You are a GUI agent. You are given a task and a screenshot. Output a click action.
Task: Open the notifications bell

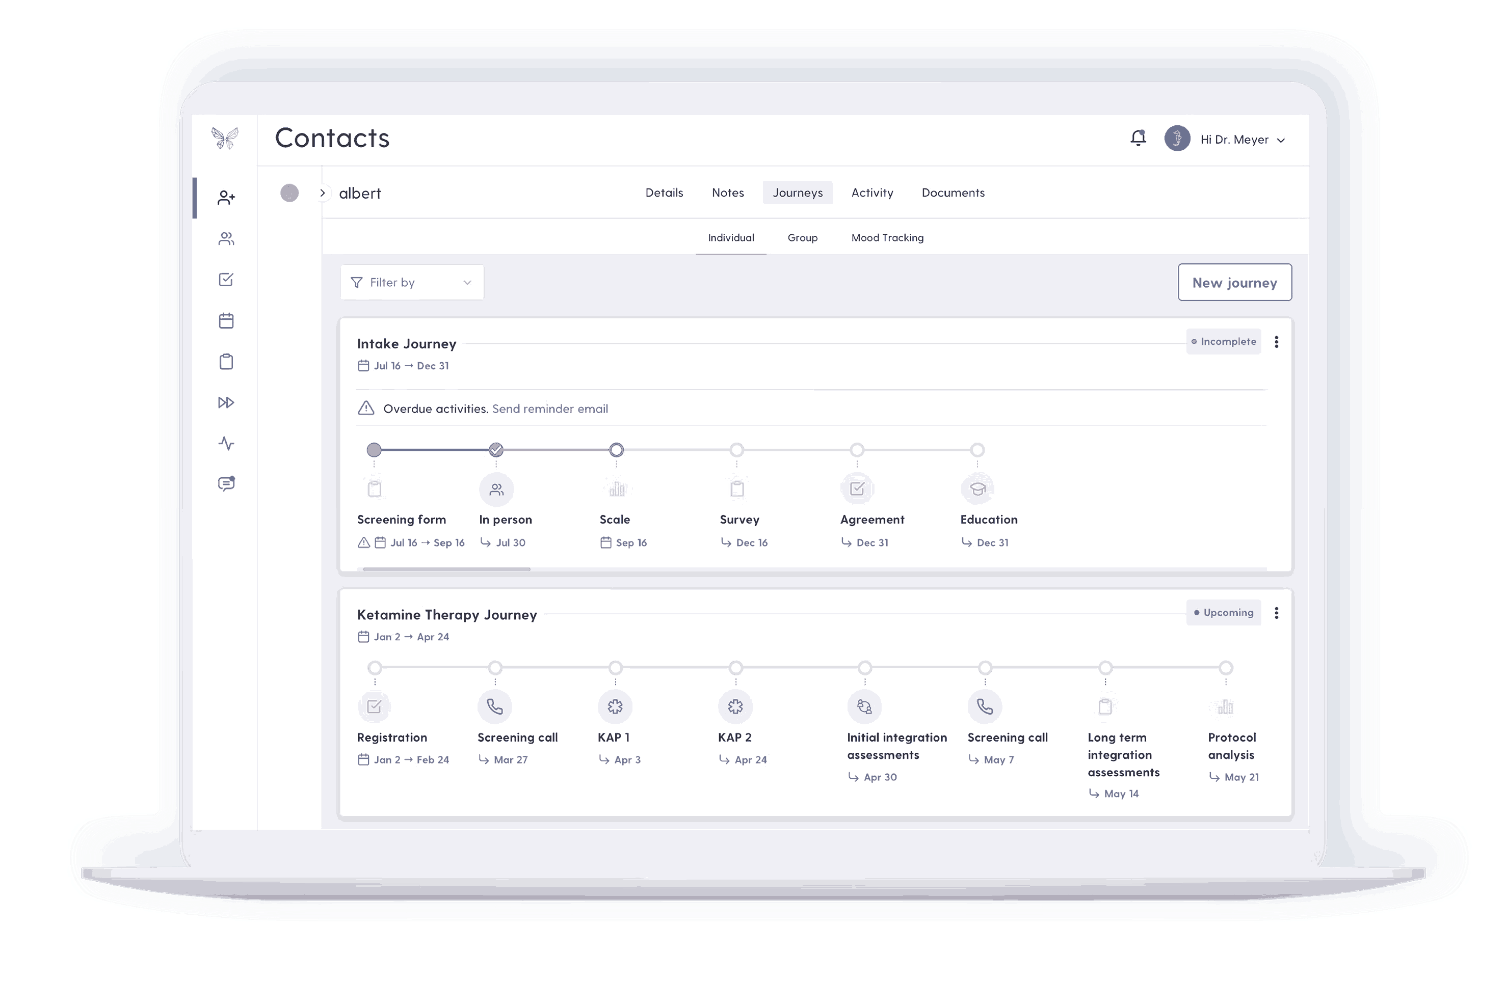coord(1137,138)
